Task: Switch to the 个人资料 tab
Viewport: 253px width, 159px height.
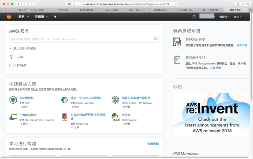Action: (186, 10)
